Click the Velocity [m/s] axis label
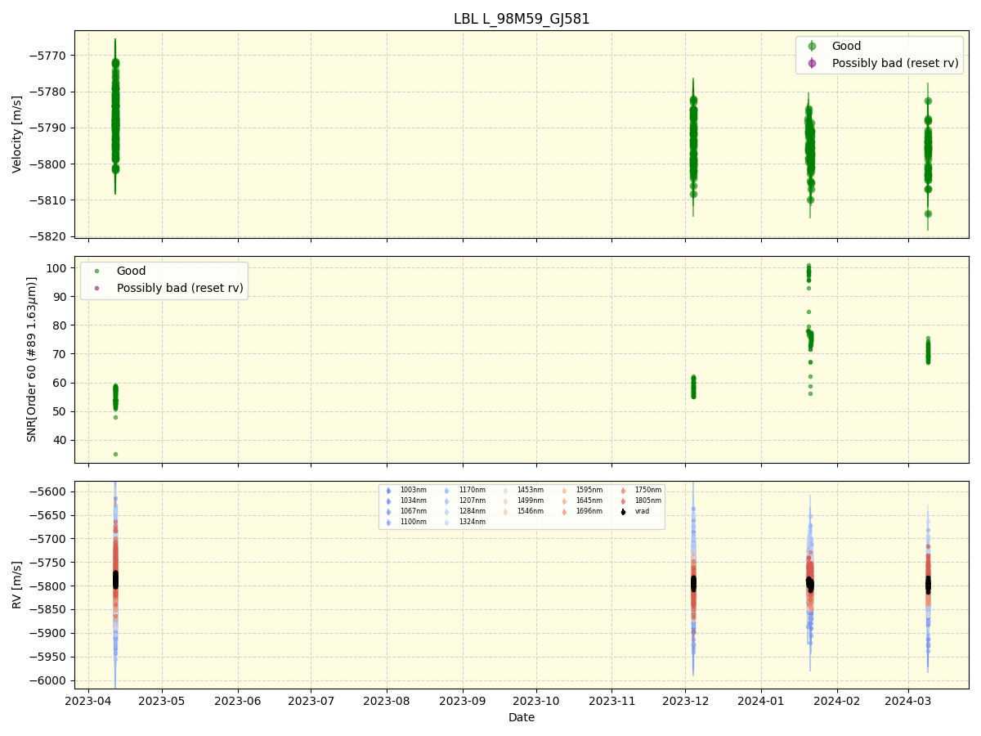Image resolution: width=981 pixels, height=736 pixels. pyautogui.click(x=17, y=134)
